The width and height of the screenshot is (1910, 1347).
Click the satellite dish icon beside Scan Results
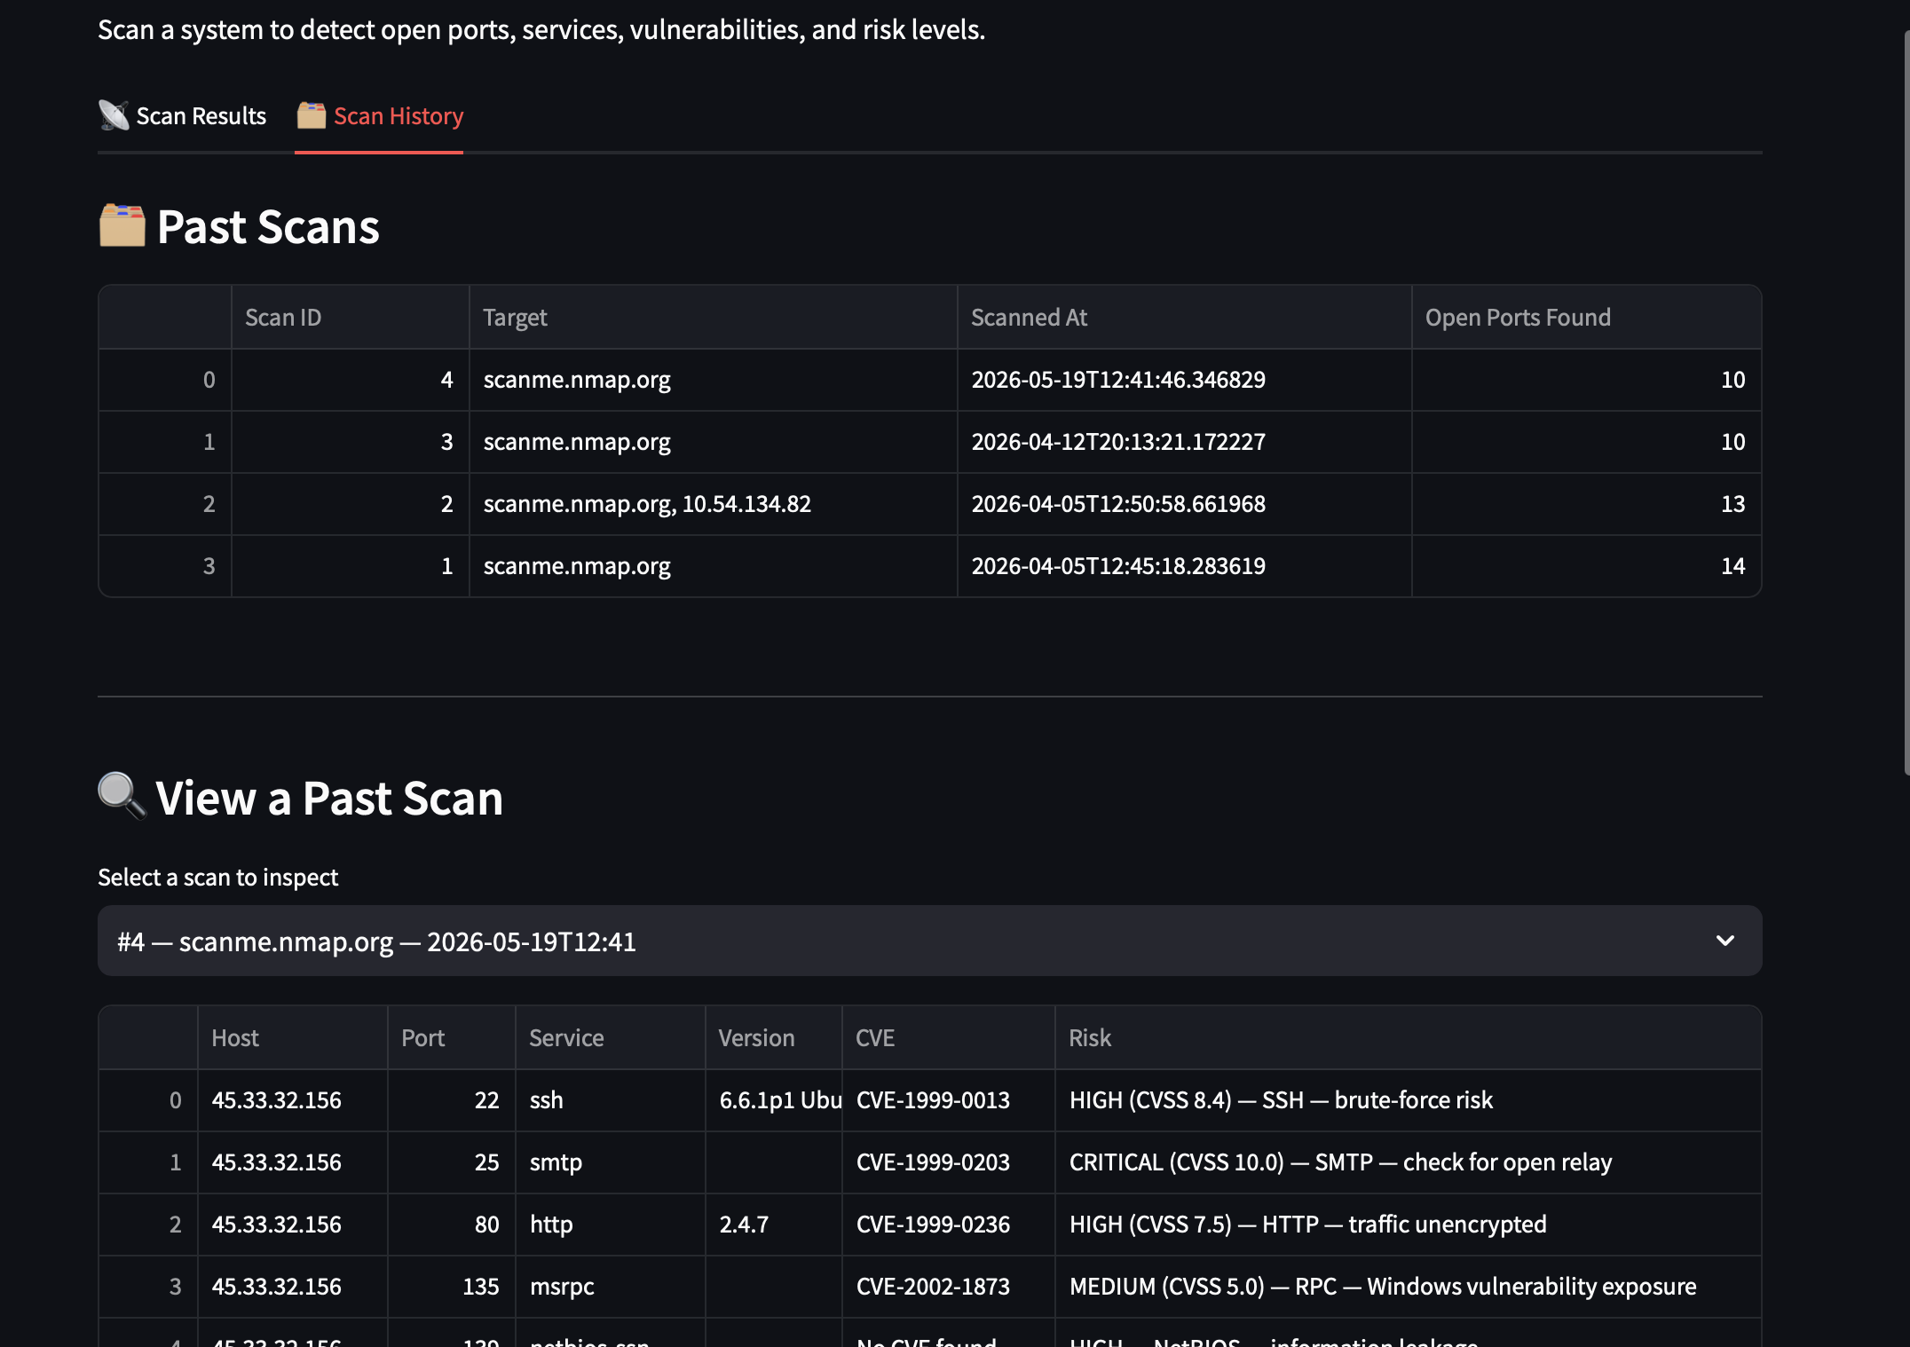[x=114, y=116]
